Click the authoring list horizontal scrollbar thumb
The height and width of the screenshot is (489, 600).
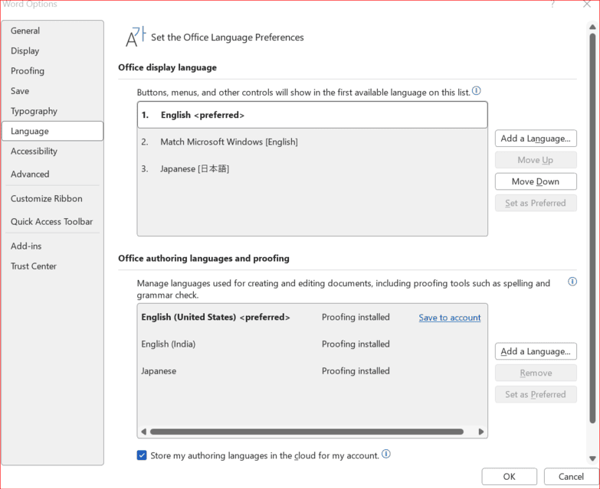pos(307,432)
